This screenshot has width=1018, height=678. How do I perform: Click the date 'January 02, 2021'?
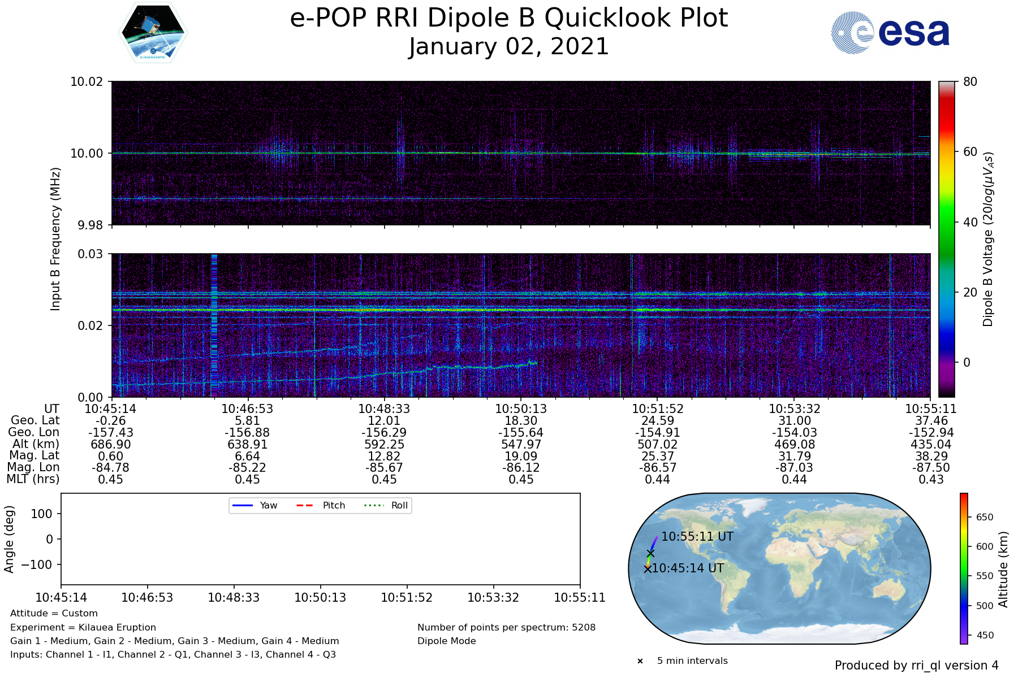click(x=508, y=46)
